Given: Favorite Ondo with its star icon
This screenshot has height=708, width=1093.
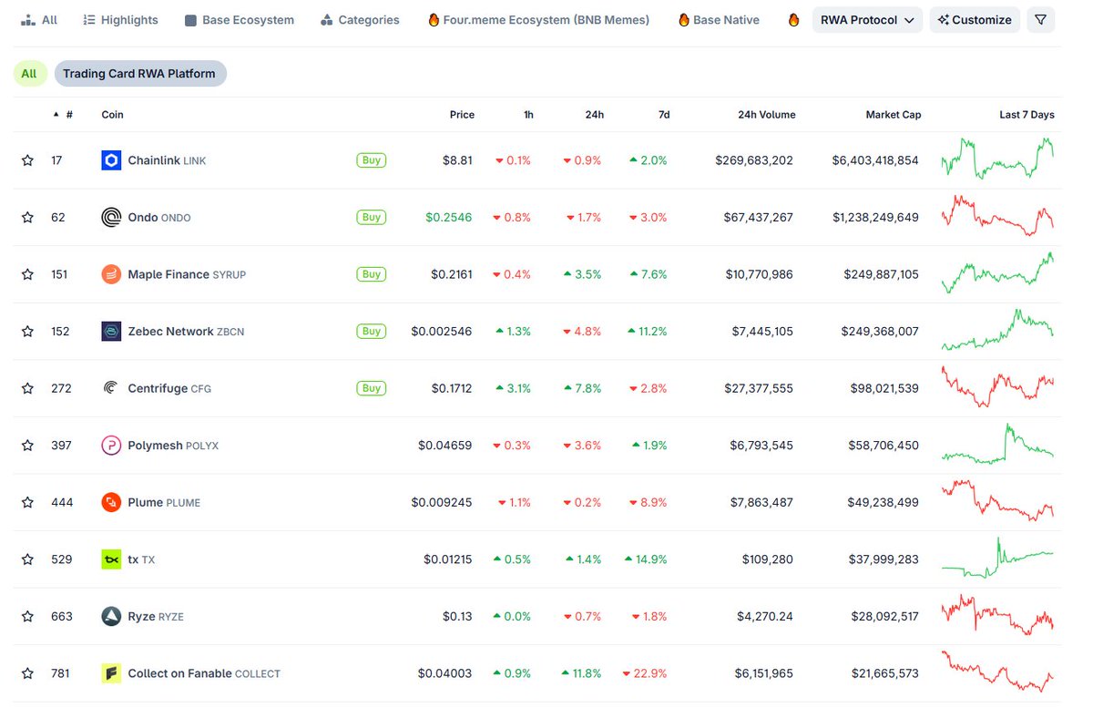Looking at the screenshot, I should click(27, 218).
